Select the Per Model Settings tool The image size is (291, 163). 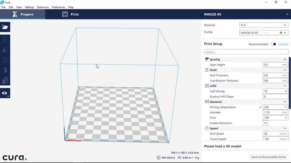click(x=5, y=80)
